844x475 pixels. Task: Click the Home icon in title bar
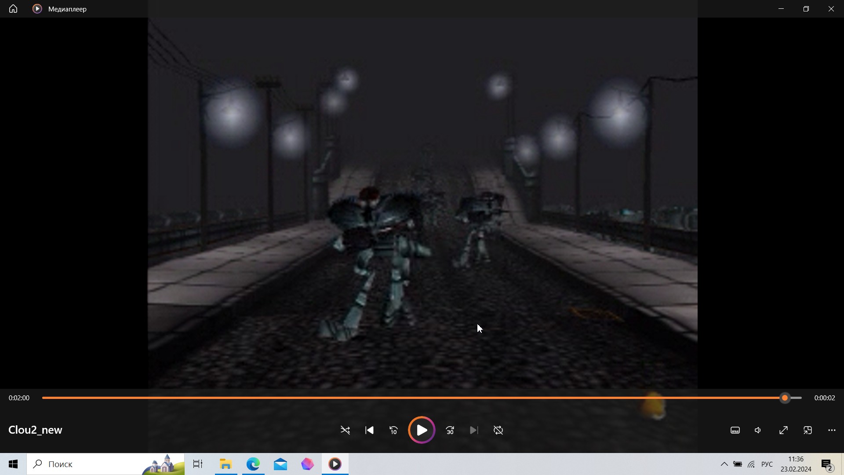(x=13, y=9)
